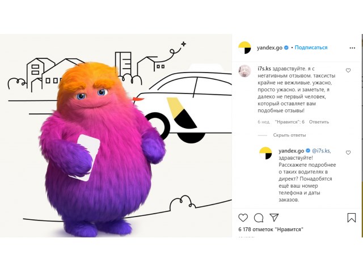Open three-dot more options menu
The height and width of the screenshot is (272, 363).
352,48
